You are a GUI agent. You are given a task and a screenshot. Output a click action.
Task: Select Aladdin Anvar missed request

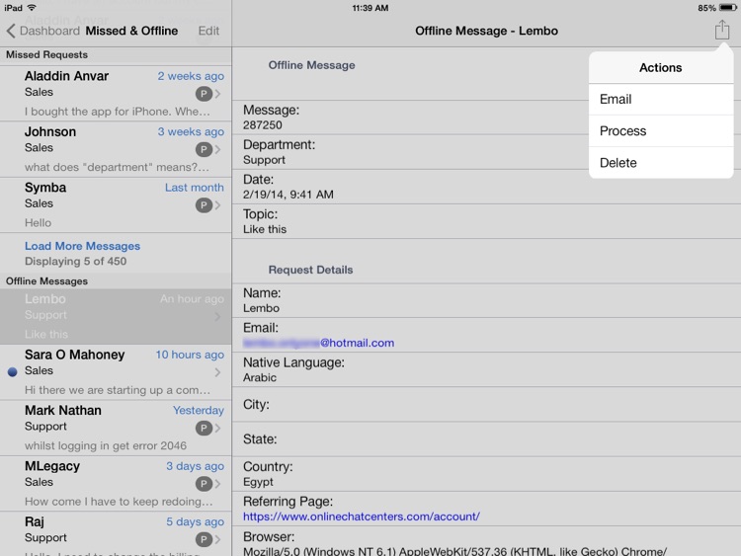[116, 94]
